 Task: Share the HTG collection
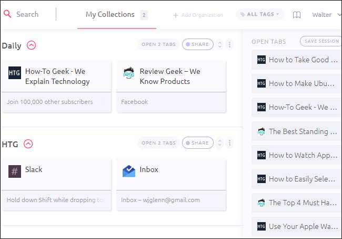[x=198, y=143]
